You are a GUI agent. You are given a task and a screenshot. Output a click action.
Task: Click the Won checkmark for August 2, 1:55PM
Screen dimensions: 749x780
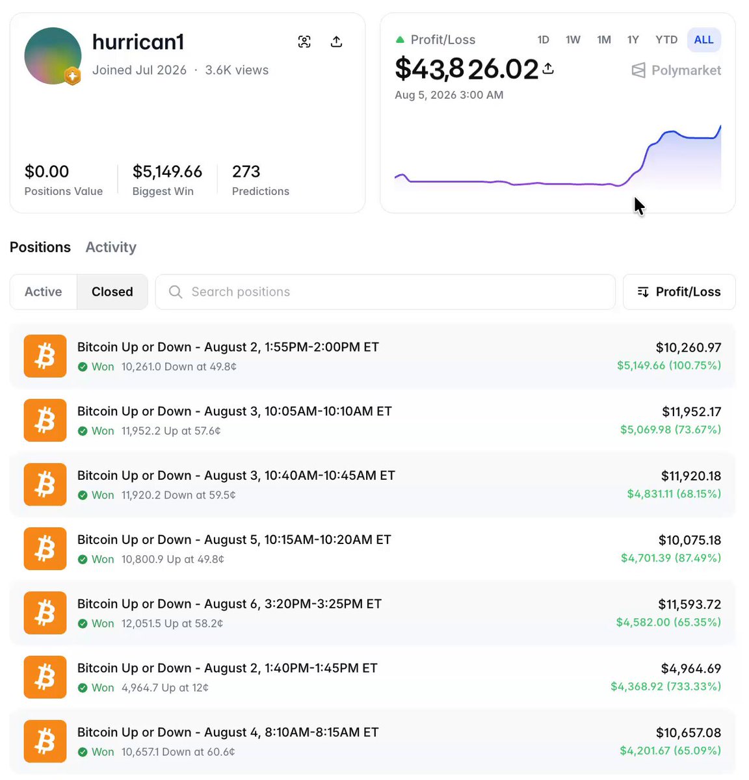tap(83, 367)
